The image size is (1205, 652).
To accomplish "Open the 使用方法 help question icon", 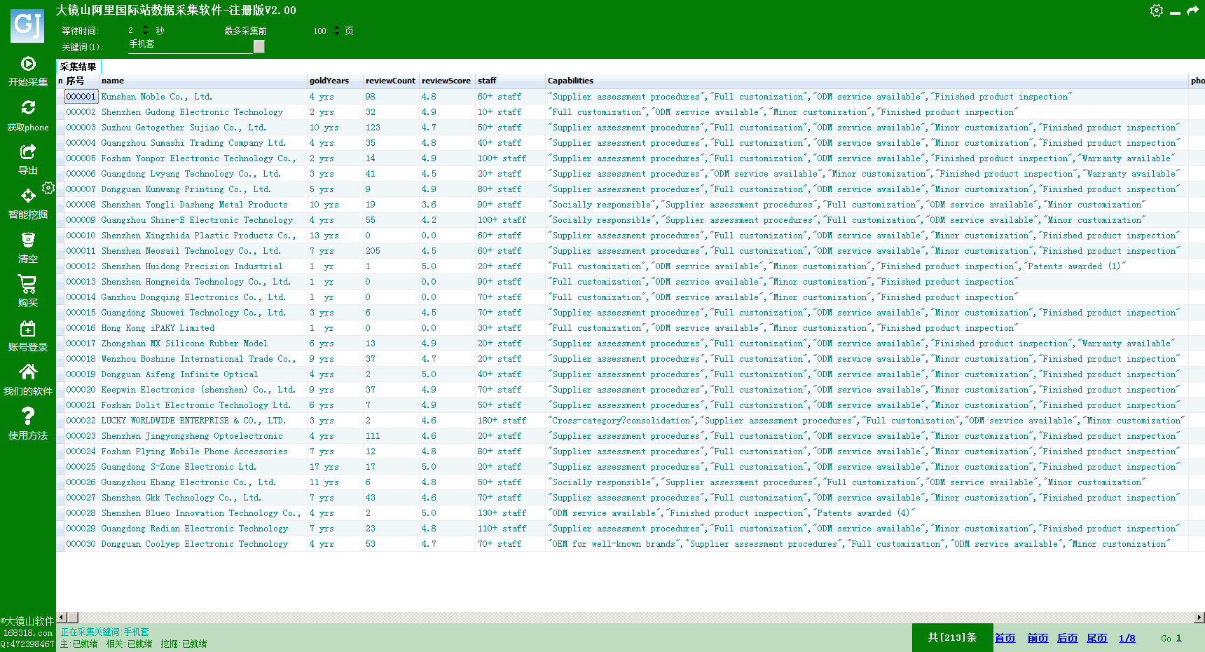I will (x=28, y=416).
